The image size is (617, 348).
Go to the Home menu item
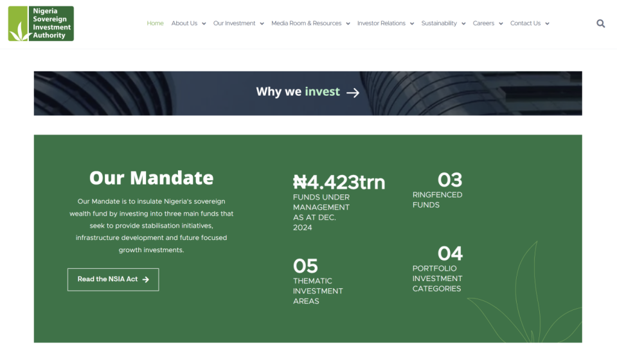click(x=155, y=23)
